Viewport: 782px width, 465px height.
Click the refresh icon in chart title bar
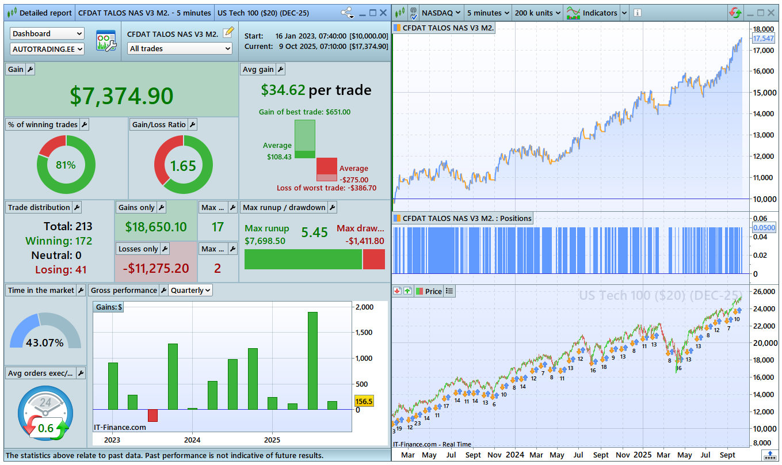[735, 13]
